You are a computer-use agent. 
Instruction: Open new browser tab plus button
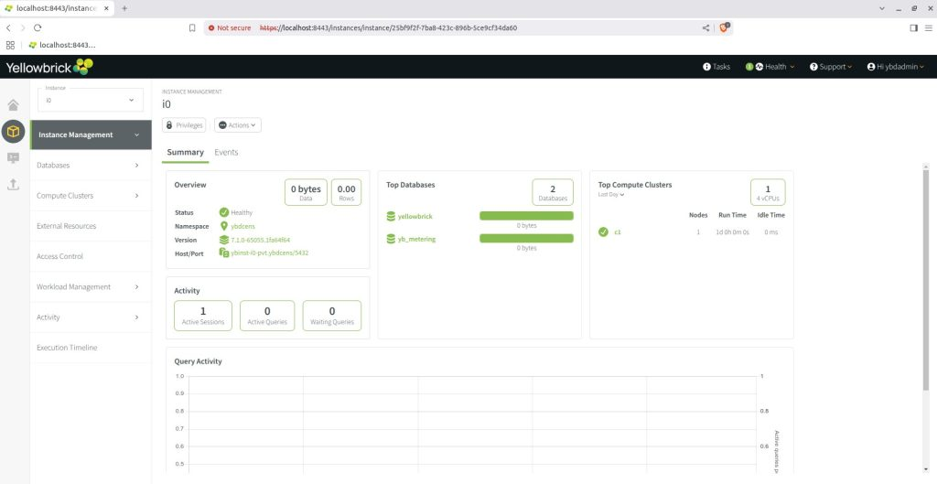124,8
